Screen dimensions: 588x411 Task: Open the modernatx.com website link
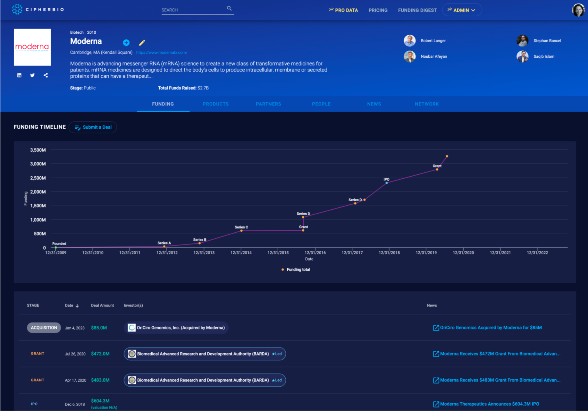click(x=162, y=53)
